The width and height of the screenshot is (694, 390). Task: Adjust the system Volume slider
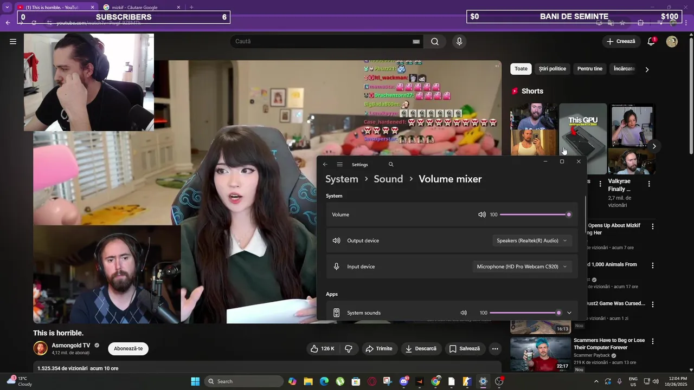pos(535,214)
